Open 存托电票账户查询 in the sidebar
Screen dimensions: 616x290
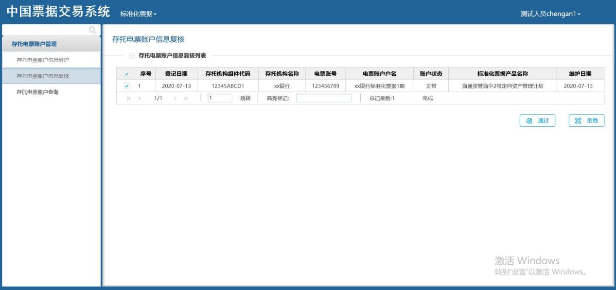pos(38,92)
